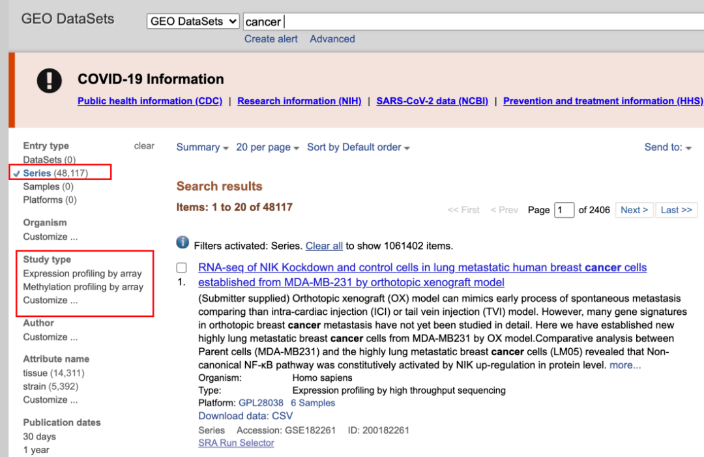
Task: Click the page number input box
Action: 564,210
